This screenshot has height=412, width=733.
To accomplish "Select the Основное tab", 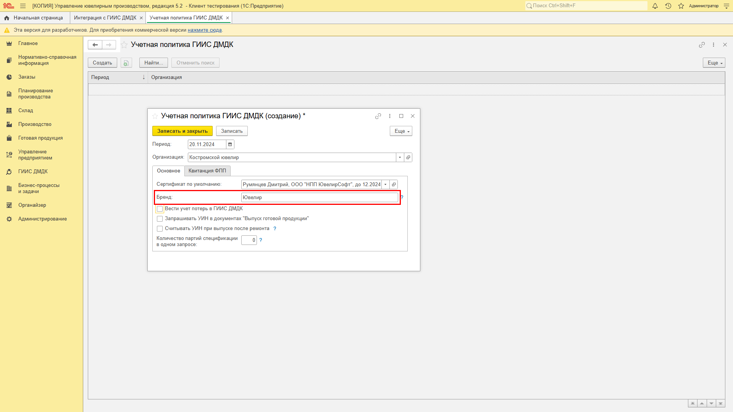I will (168, 171).
